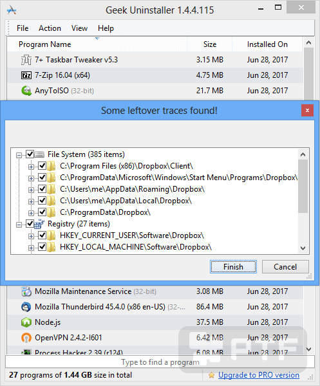320x386 pixels.
Task: Uncheck the HKEY_LOCAL_MACHINE\Software\Dropbox checkbox
Action: (x=42, y=247)
